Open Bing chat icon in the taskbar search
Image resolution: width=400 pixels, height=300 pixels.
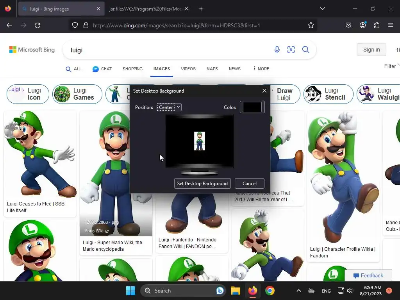pyautogui.click(x=220, y=291)
